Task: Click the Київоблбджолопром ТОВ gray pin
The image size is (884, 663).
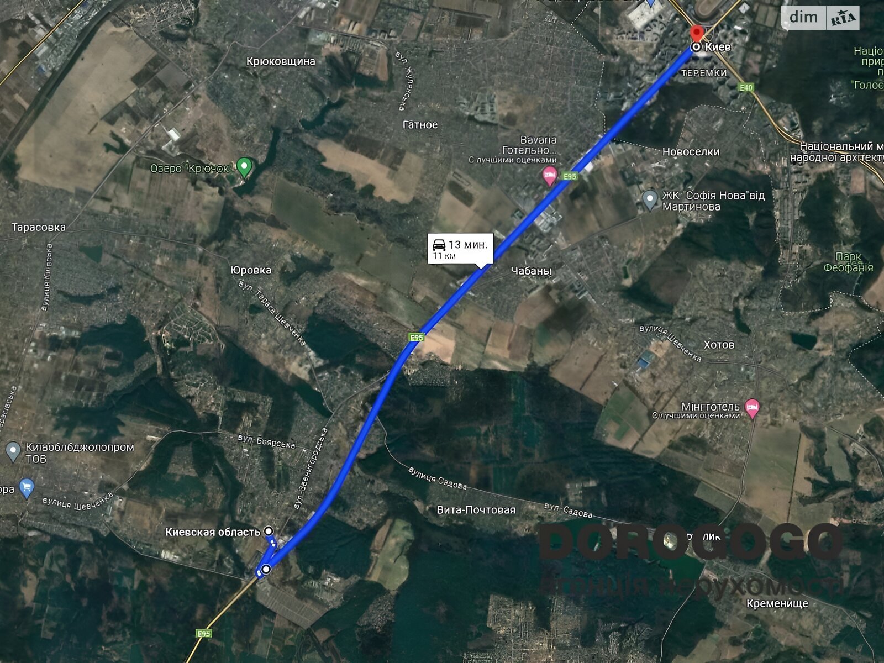Action: click(12, 451)
